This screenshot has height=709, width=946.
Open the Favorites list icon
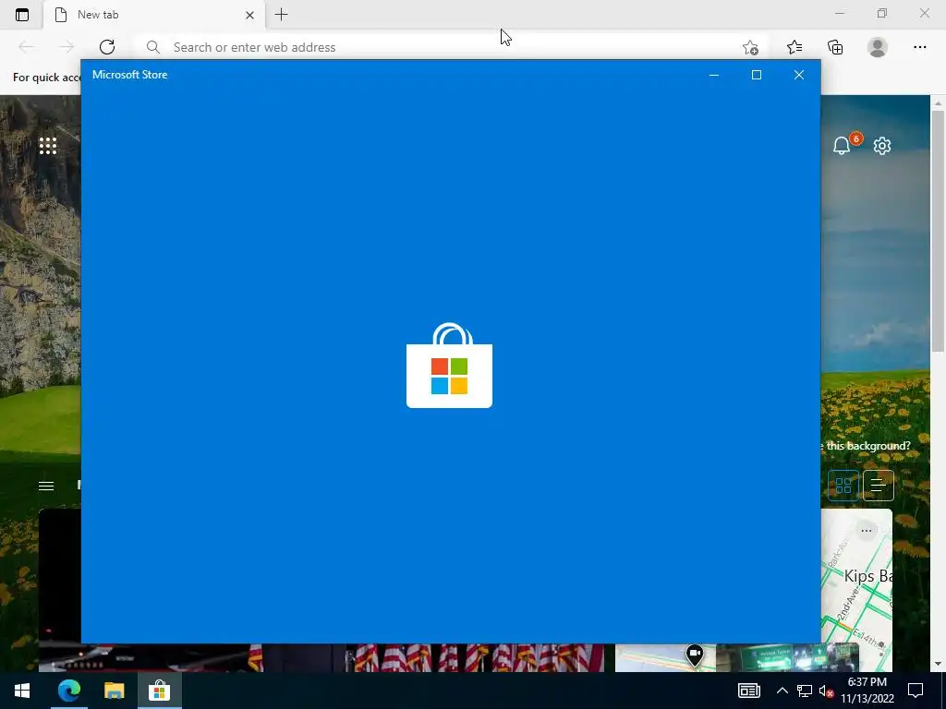tap(794, 47)
